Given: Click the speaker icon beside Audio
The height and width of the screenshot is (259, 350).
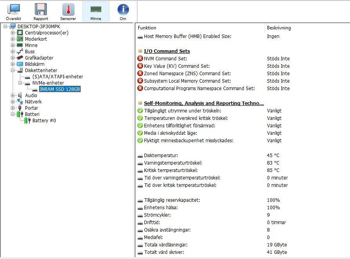Looking at the screenshot, I should 20,96.
